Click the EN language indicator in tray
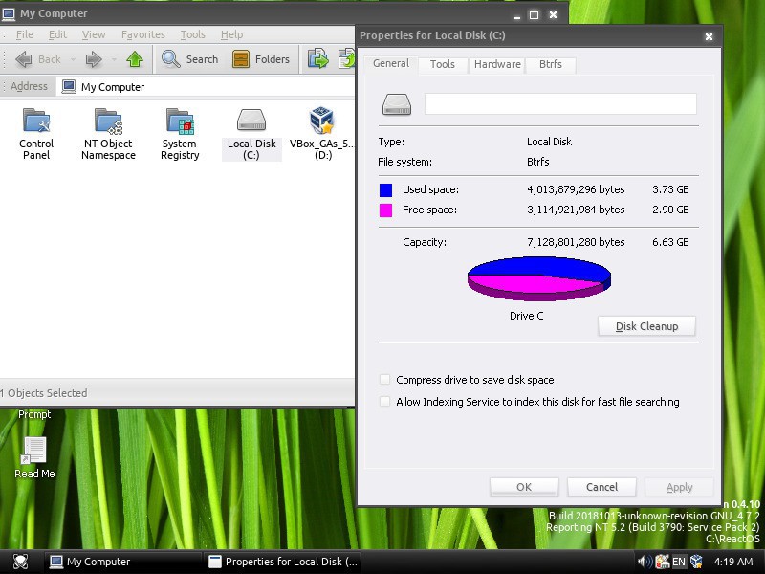765x574 pixels. (678, 562)
